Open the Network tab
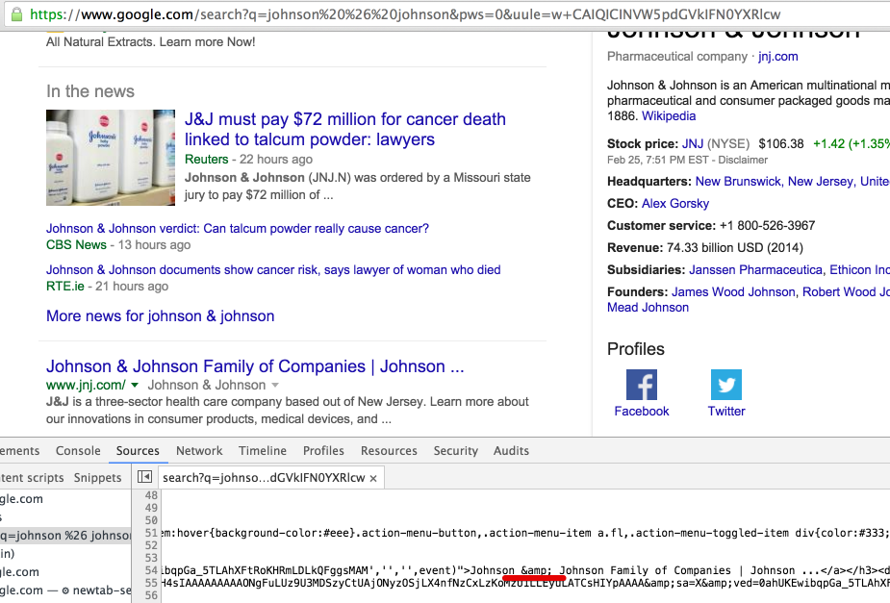Screen dimensions: 890x603 click(199, 450)
